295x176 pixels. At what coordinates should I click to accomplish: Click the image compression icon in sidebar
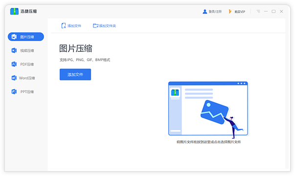tap(14, 37)
